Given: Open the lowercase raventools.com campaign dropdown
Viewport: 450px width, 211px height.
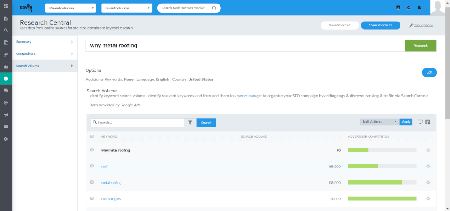Looking at the screenshot, I should 126,8.
